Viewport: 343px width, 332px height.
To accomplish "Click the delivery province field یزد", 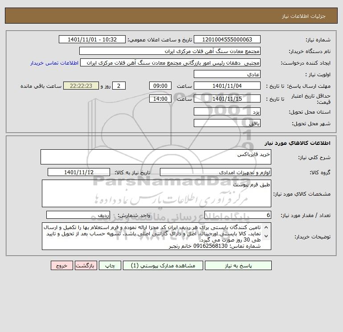I will click(x=227, y=111).
